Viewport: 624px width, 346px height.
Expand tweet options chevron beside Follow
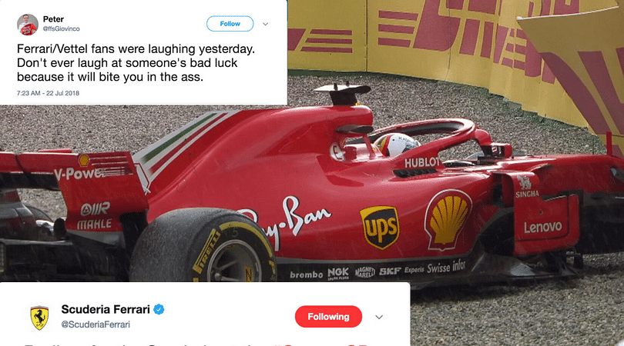[266, 24]
